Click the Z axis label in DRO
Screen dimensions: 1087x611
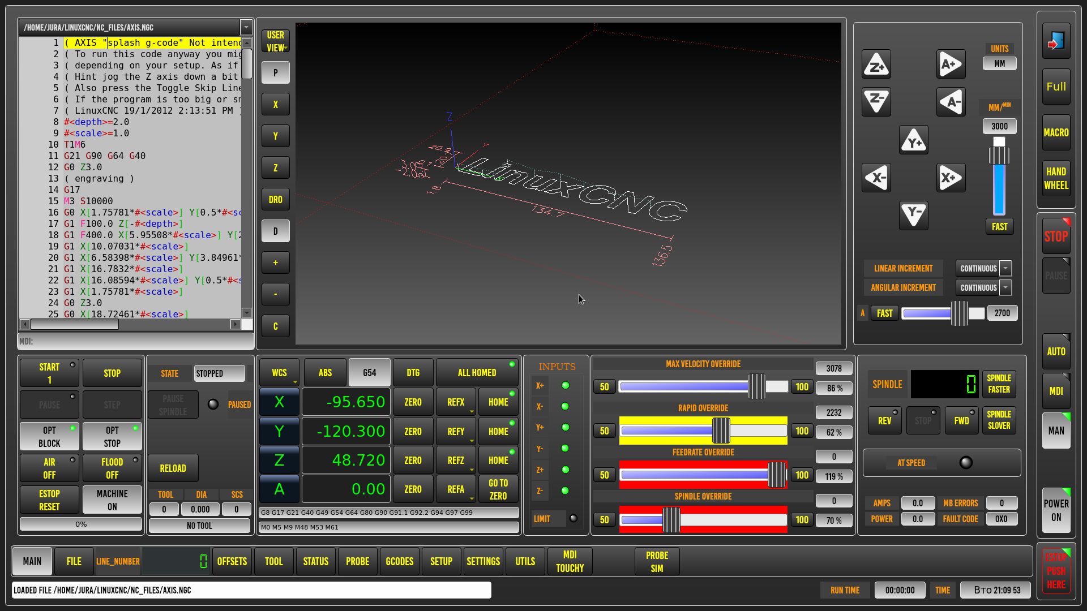point(279,460)
